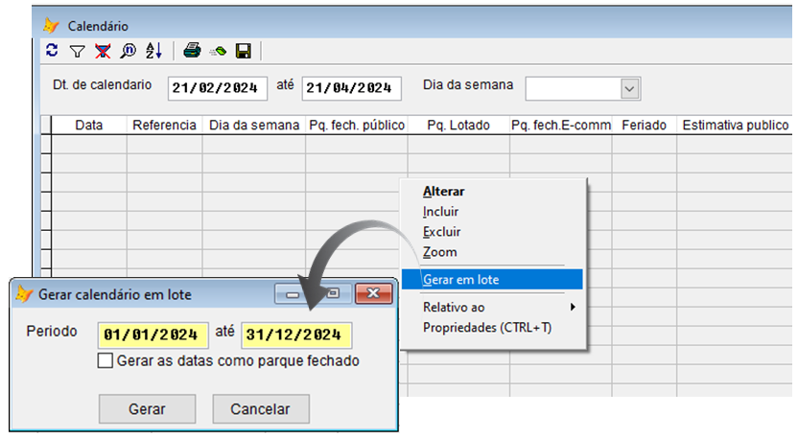Click the Periodo end field 31/12/2024

click(x=296, y=334)
